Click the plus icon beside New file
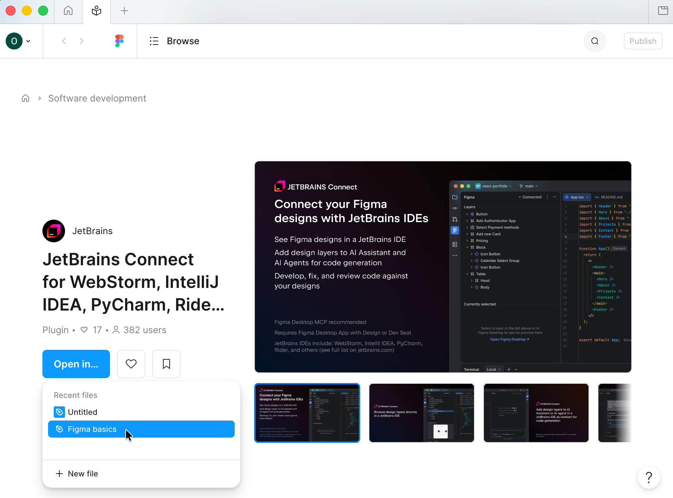 (x=59, y=474)
